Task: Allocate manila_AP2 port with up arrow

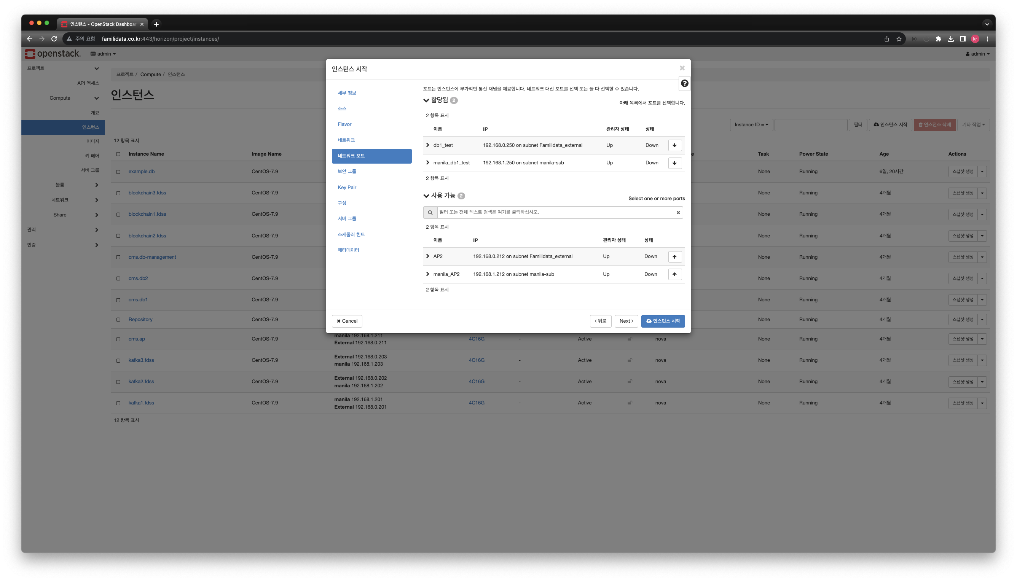Action: click(674, 274)
